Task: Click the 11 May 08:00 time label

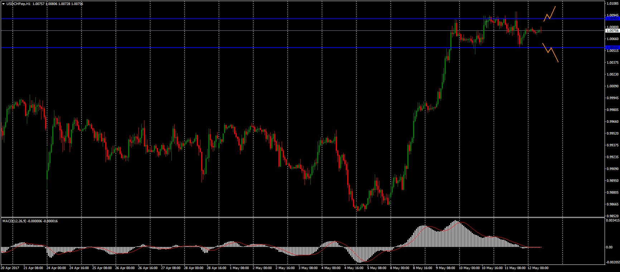Action: (x=515, y=268)
